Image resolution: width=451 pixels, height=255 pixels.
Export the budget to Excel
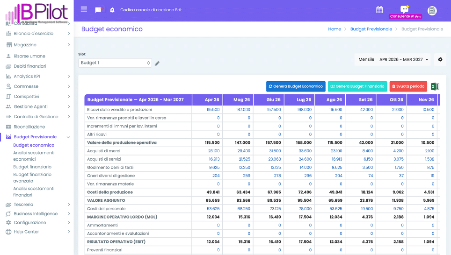[x=435, y=86]
